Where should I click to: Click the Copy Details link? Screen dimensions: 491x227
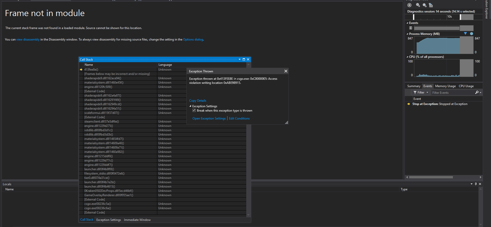point(198,101)
